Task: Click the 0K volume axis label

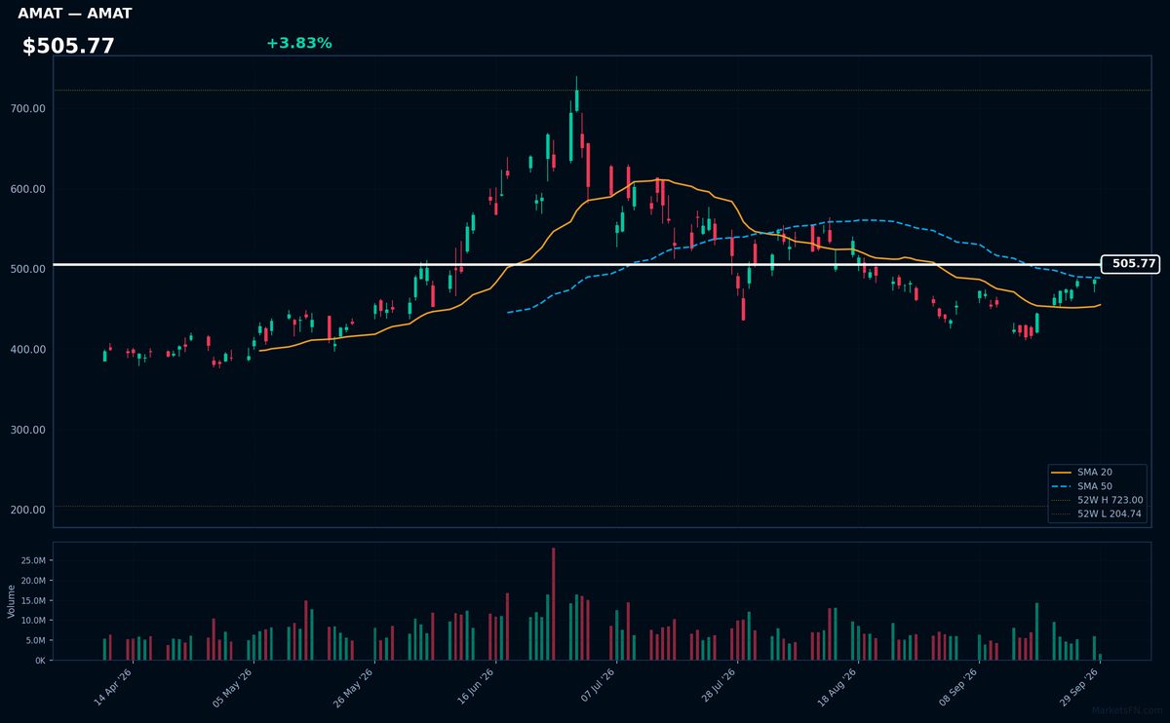Action: click(40, 661)
